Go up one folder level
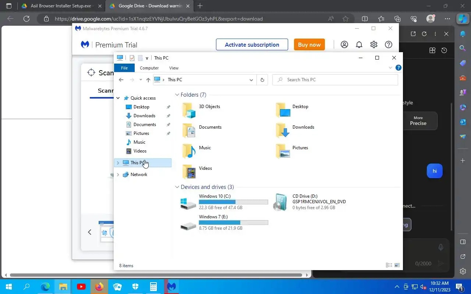 coord(148,80)
